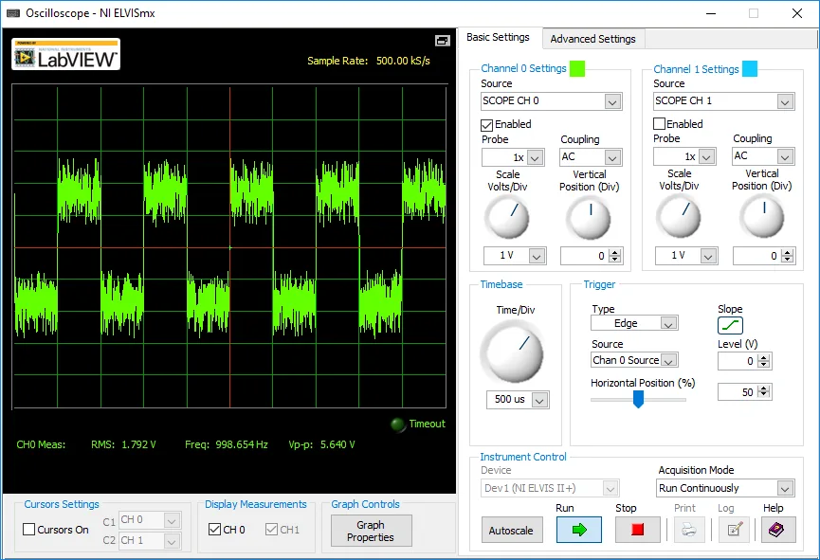
Task: Click Channel 0 Vertical Position knob
Action: tap(589, 218)
